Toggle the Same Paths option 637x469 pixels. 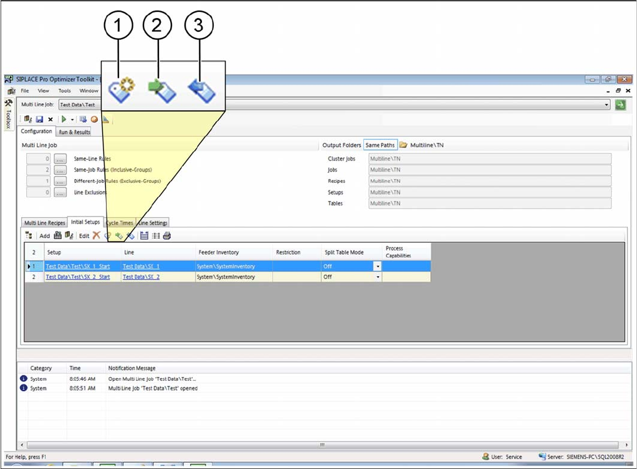pos(380,145)
